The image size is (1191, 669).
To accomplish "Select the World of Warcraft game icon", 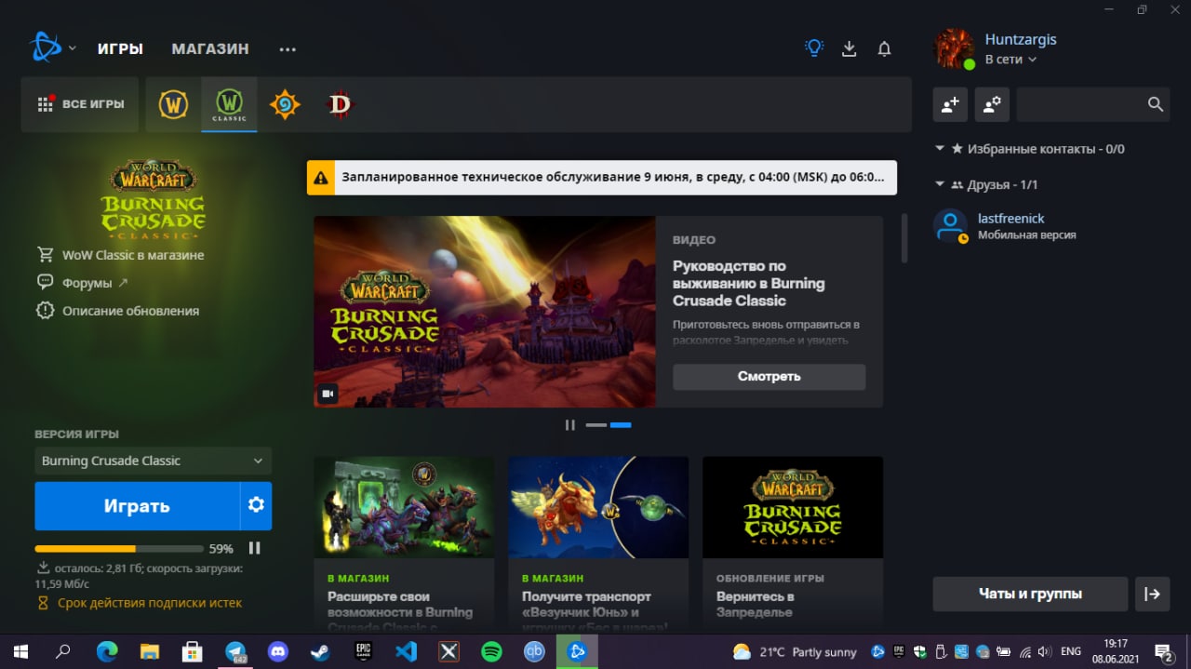I will (173, 104).
